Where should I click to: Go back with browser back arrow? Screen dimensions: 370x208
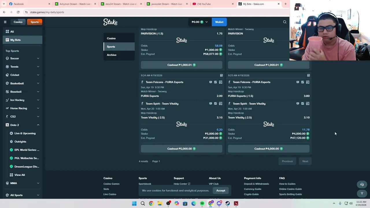[4, 12]
